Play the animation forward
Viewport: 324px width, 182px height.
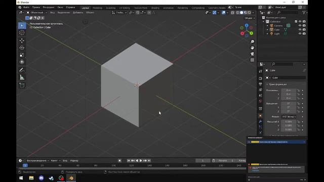tap(141, 161)
